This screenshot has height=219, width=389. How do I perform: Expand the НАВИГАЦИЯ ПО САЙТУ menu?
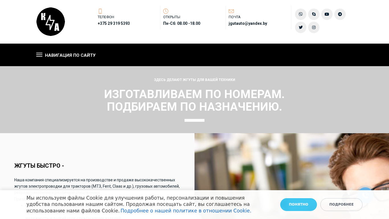click(x=66, y=55)
